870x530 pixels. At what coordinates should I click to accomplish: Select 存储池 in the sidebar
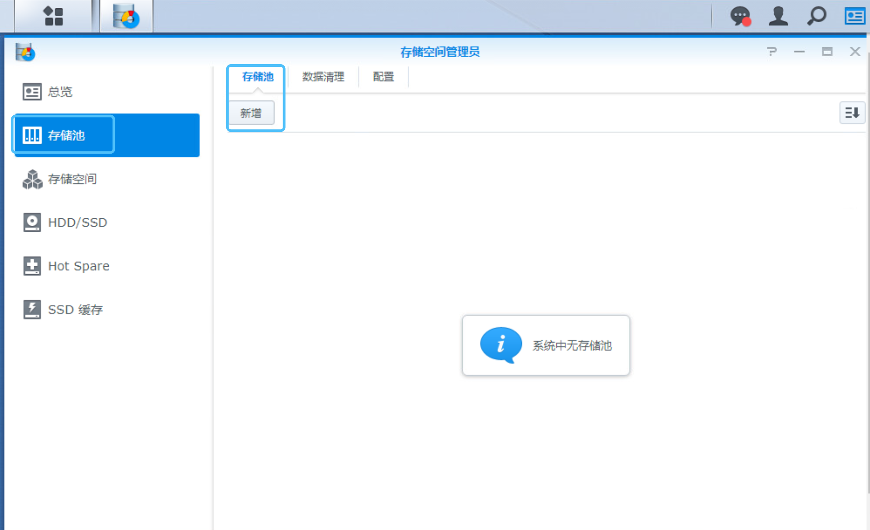pos(107,135)
